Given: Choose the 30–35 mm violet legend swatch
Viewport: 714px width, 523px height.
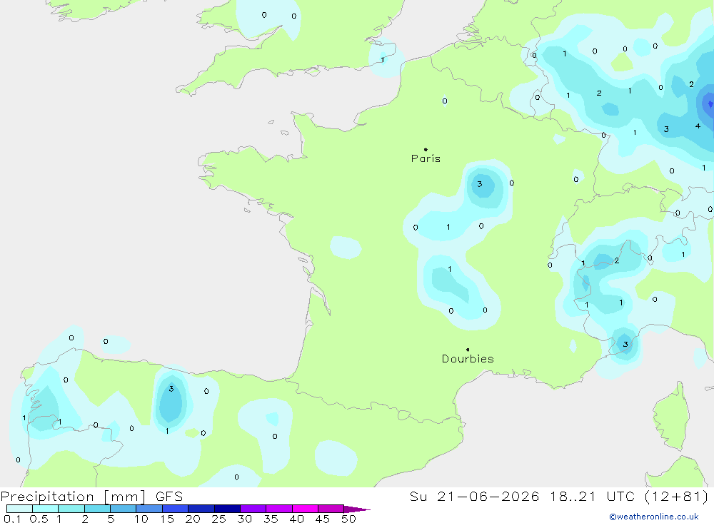Looking at the screenshot, I should pyautogui.click(x=253, y=509).
